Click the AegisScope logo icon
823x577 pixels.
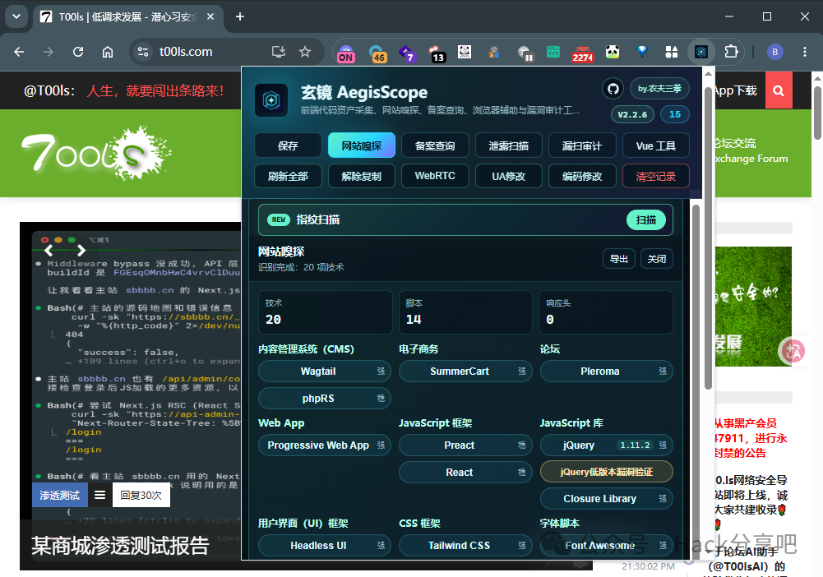[x=271, y=99]
